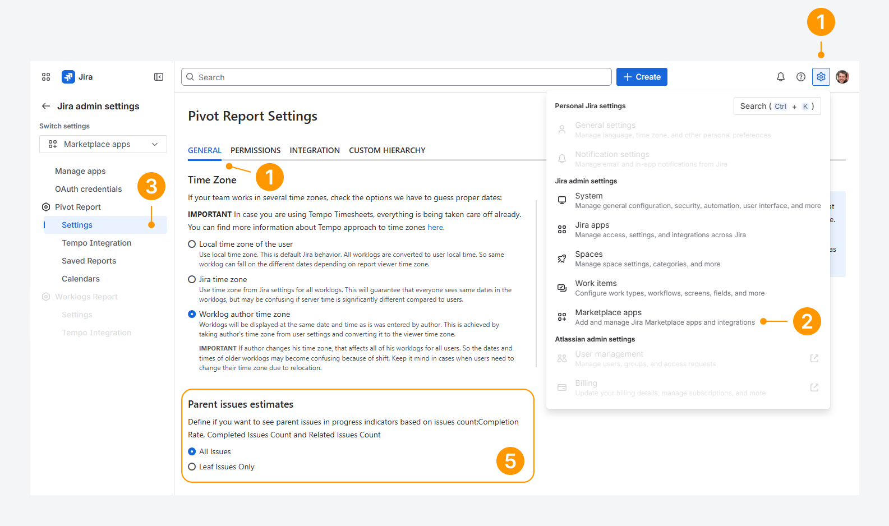
Task: Open General settings personal preferences
Action: (688, 130)
